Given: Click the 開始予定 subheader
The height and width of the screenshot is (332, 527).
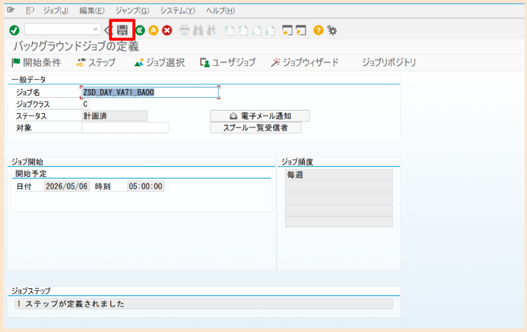Looking at the screenshot, I should (31, 174).
